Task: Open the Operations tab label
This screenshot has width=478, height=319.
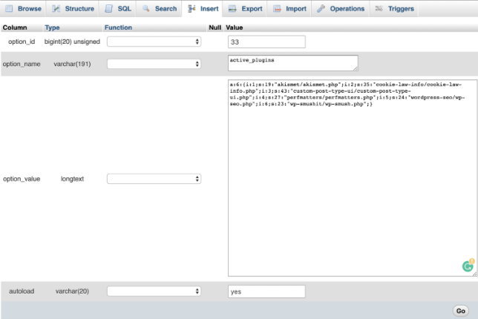Action: coord(347,9)
